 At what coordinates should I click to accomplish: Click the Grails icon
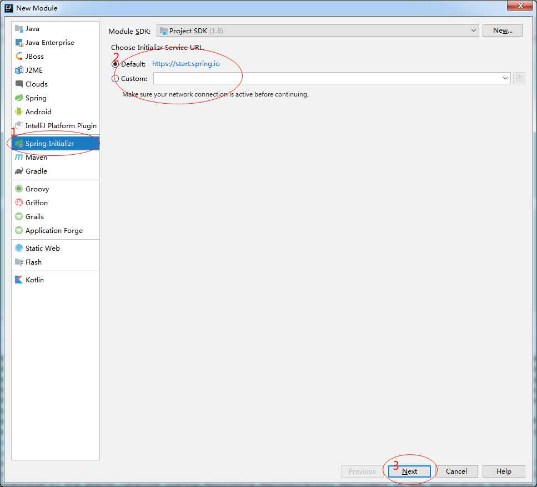click(19, 216)
